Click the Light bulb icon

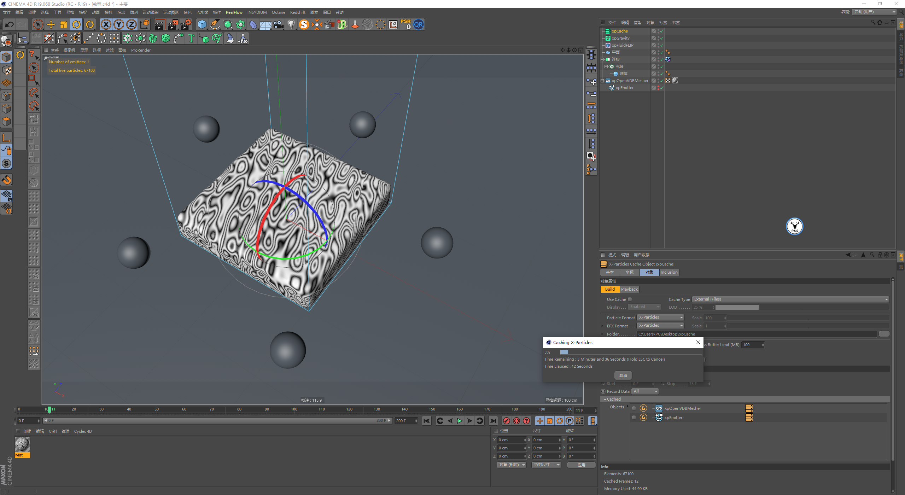[291, 24]
